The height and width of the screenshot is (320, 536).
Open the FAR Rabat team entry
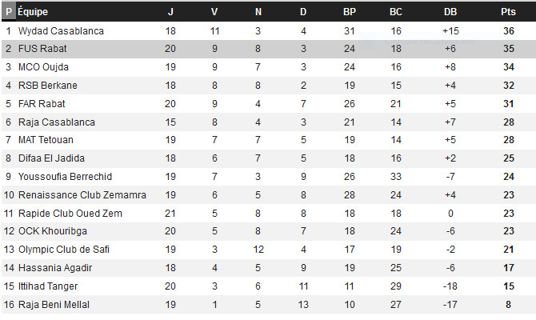pyautogui.click(x=42, y=104)
